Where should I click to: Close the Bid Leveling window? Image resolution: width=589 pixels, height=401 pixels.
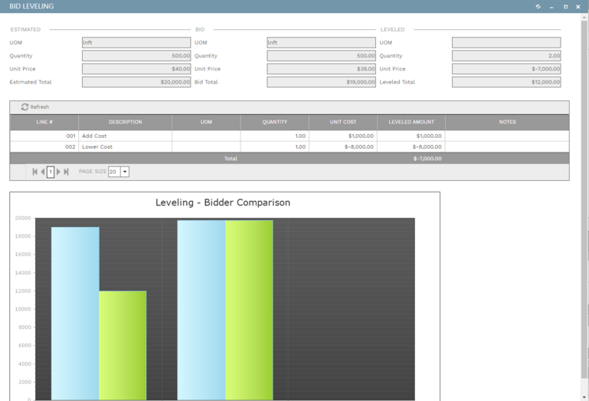pos(578,6)
